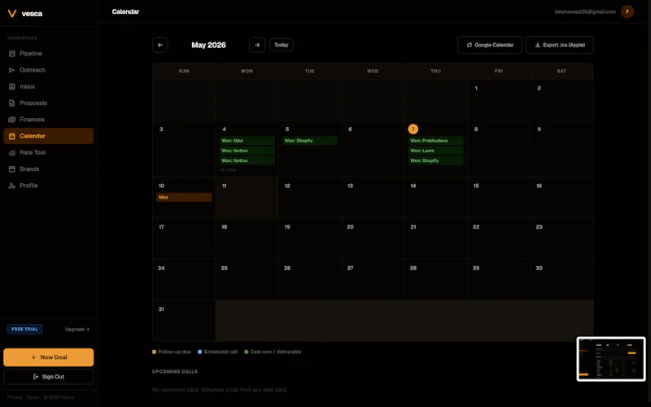Show the +4 more events on May 4
The height and width of the screenshot is (407, 651).
[228, 170]
